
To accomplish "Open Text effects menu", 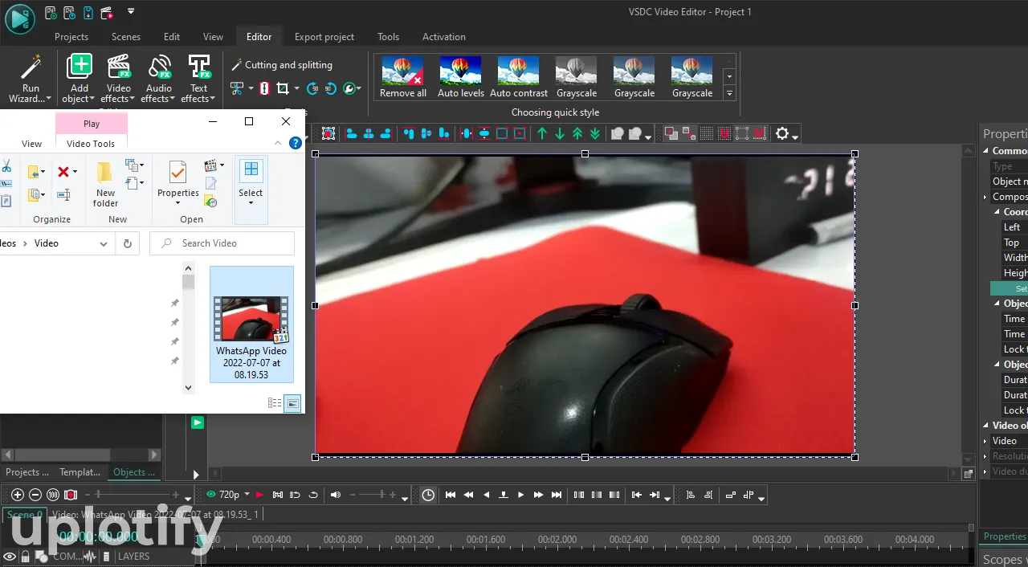I will tap(198, 79).
